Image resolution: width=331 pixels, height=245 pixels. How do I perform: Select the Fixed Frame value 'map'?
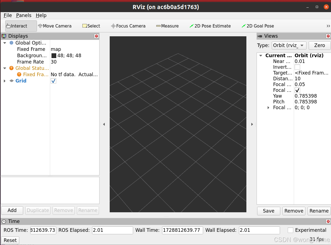56,49
